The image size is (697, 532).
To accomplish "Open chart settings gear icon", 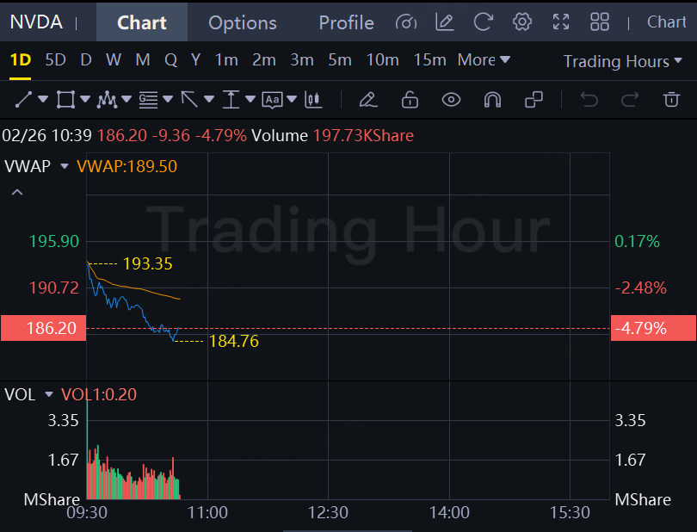I will point(521,22).
